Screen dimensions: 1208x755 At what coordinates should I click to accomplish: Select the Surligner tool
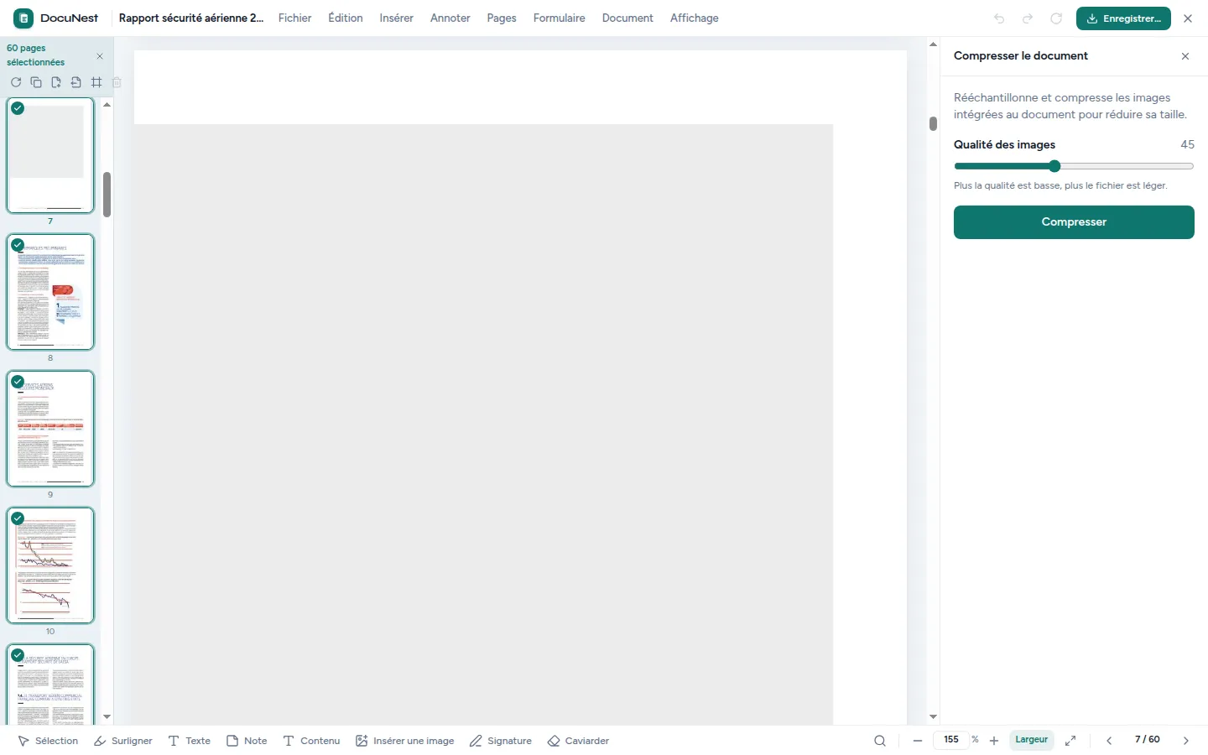tap(122, 741)
